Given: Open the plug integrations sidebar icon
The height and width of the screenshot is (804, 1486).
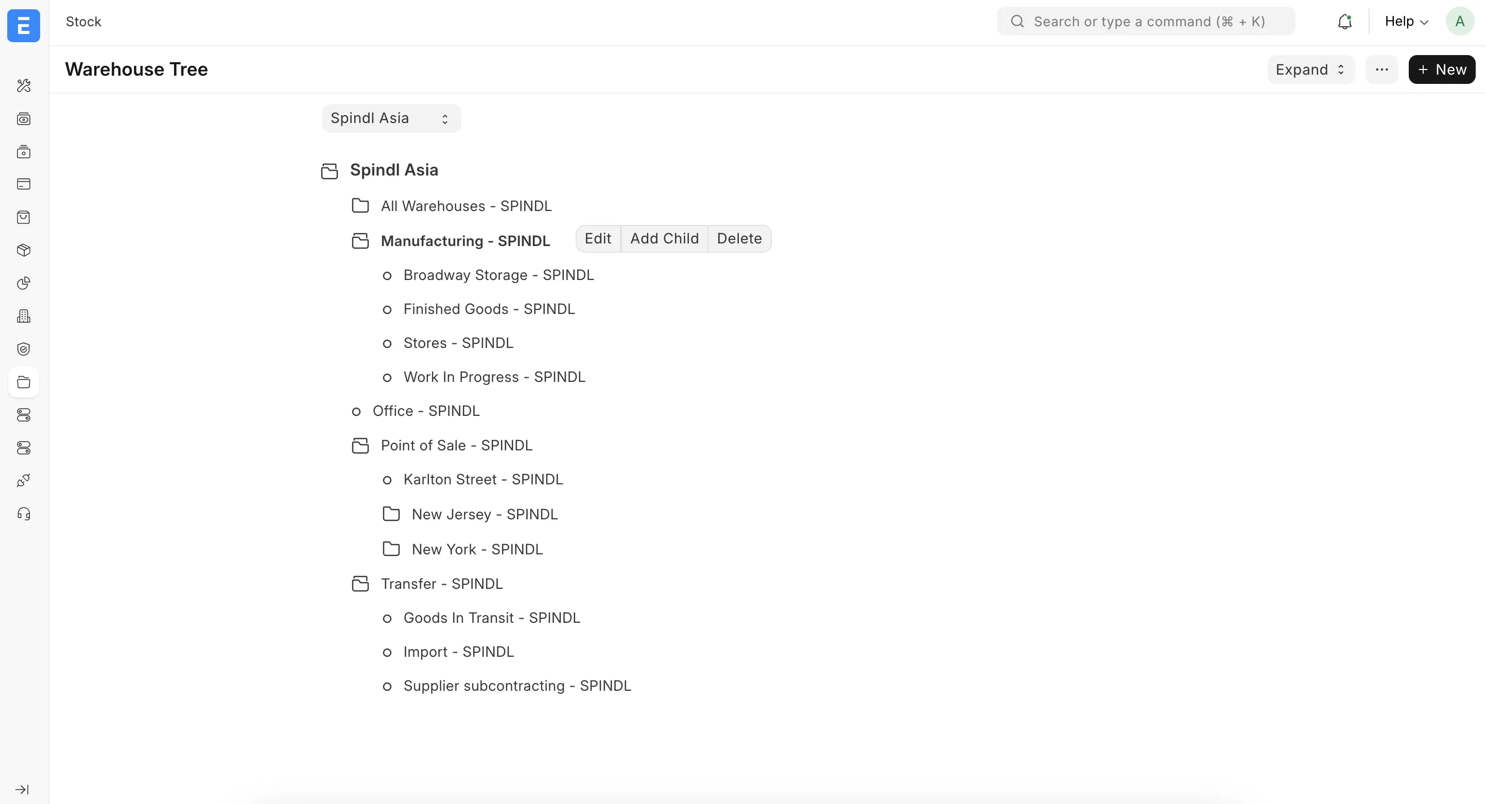Looking at the screenshot, I should 24,480.
